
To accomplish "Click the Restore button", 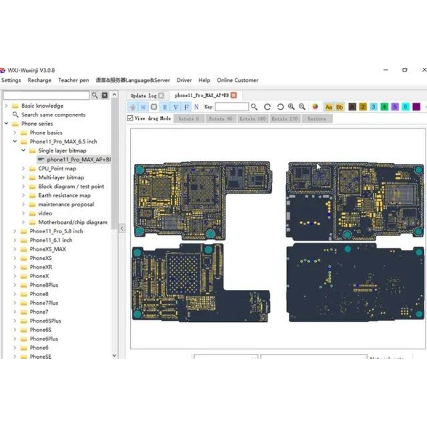I will pyautogui.click(x=316, y=118).
